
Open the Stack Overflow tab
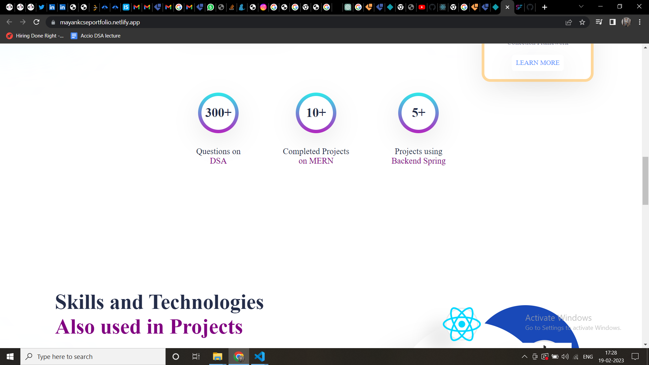pyautogui.click(x=232, y=7)
